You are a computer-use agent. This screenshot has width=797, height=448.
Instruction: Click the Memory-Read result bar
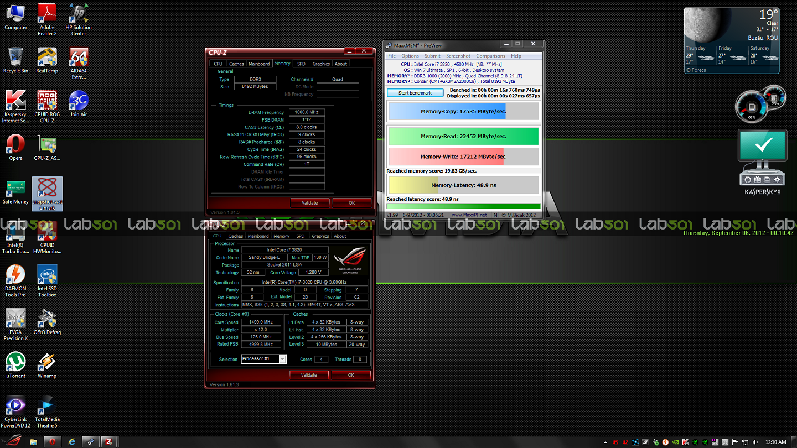(464, 136)
